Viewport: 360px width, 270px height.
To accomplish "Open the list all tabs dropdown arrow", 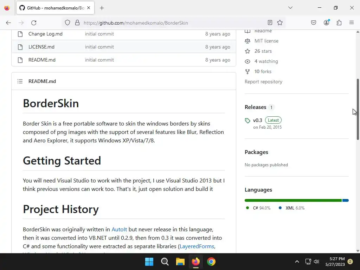I will pyautogui.click(x=290, y=8).
